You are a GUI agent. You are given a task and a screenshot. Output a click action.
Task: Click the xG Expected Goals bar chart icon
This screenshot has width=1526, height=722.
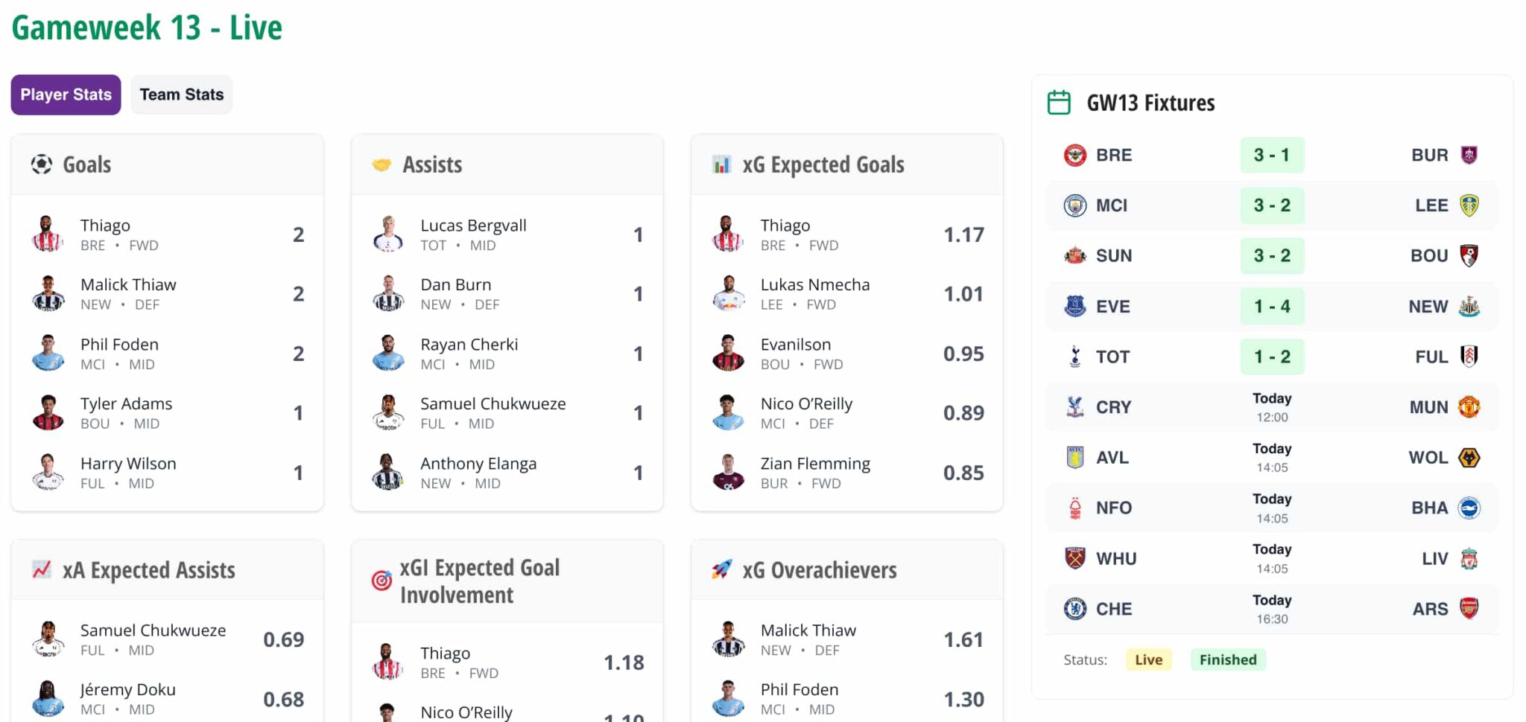click(724, 164)
